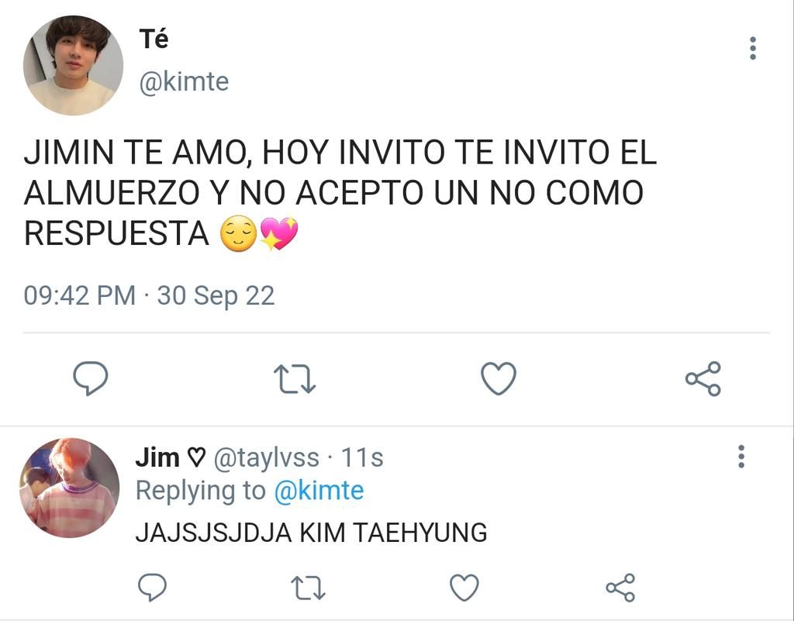Click the @kimte mention in Replying to

pyautogui.click(x=319, y=491)
